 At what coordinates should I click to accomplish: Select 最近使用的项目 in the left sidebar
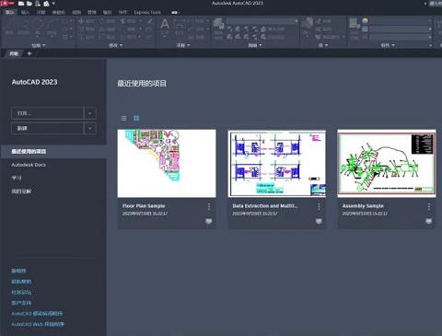(x=53, y=152)
